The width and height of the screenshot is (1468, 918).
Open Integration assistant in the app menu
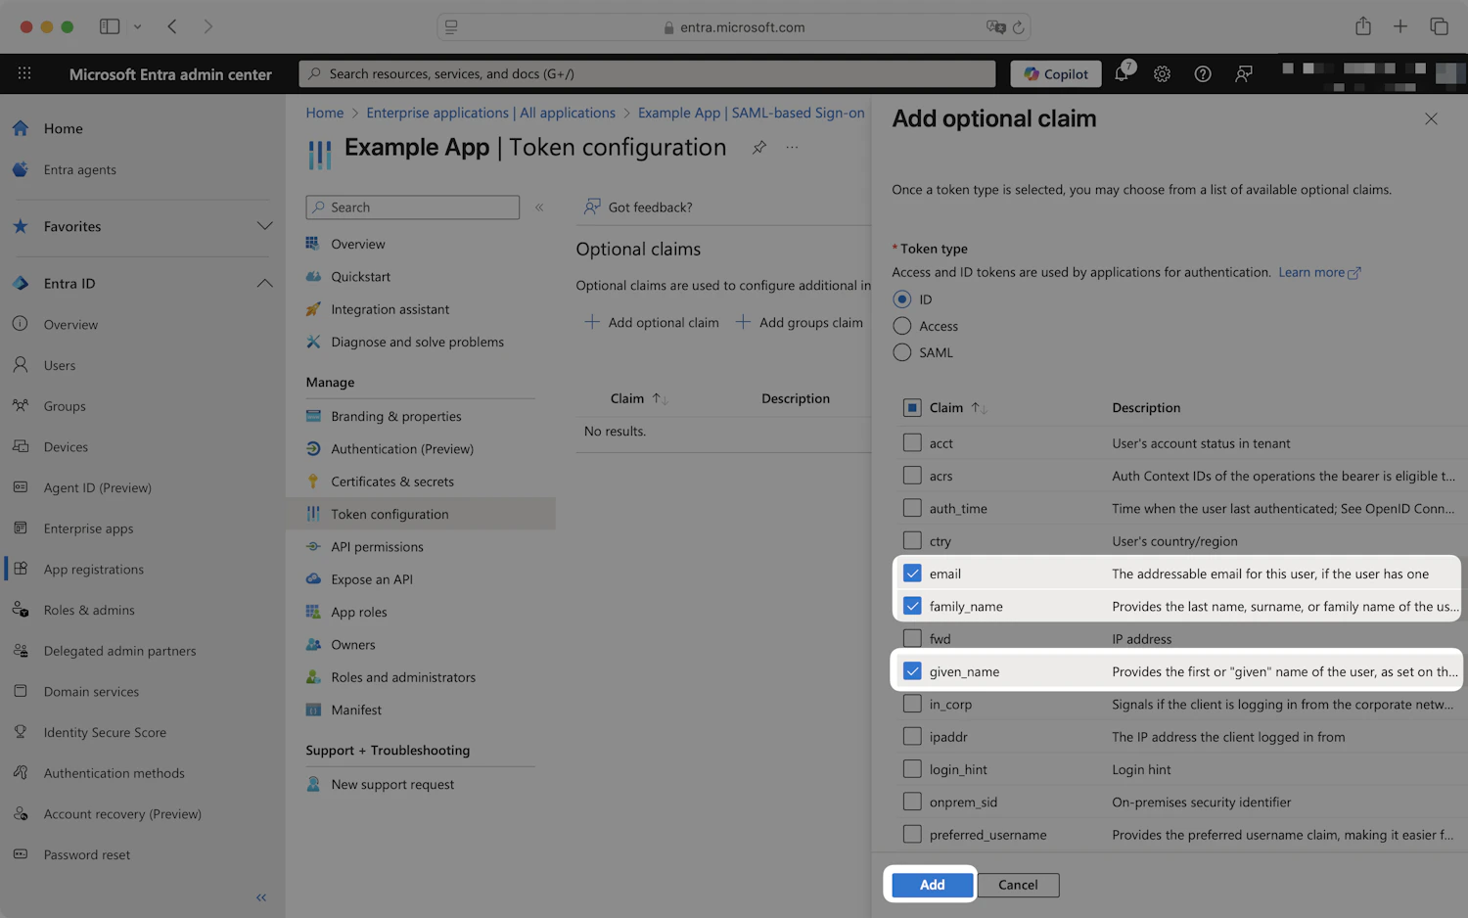pyautogui.click(x=390, y=309)
